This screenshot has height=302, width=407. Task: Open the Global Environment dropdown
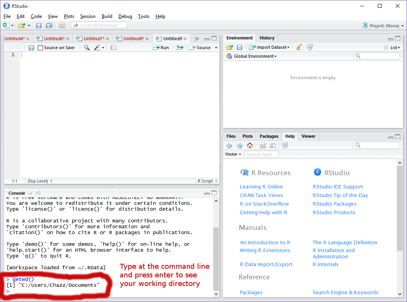255,56
